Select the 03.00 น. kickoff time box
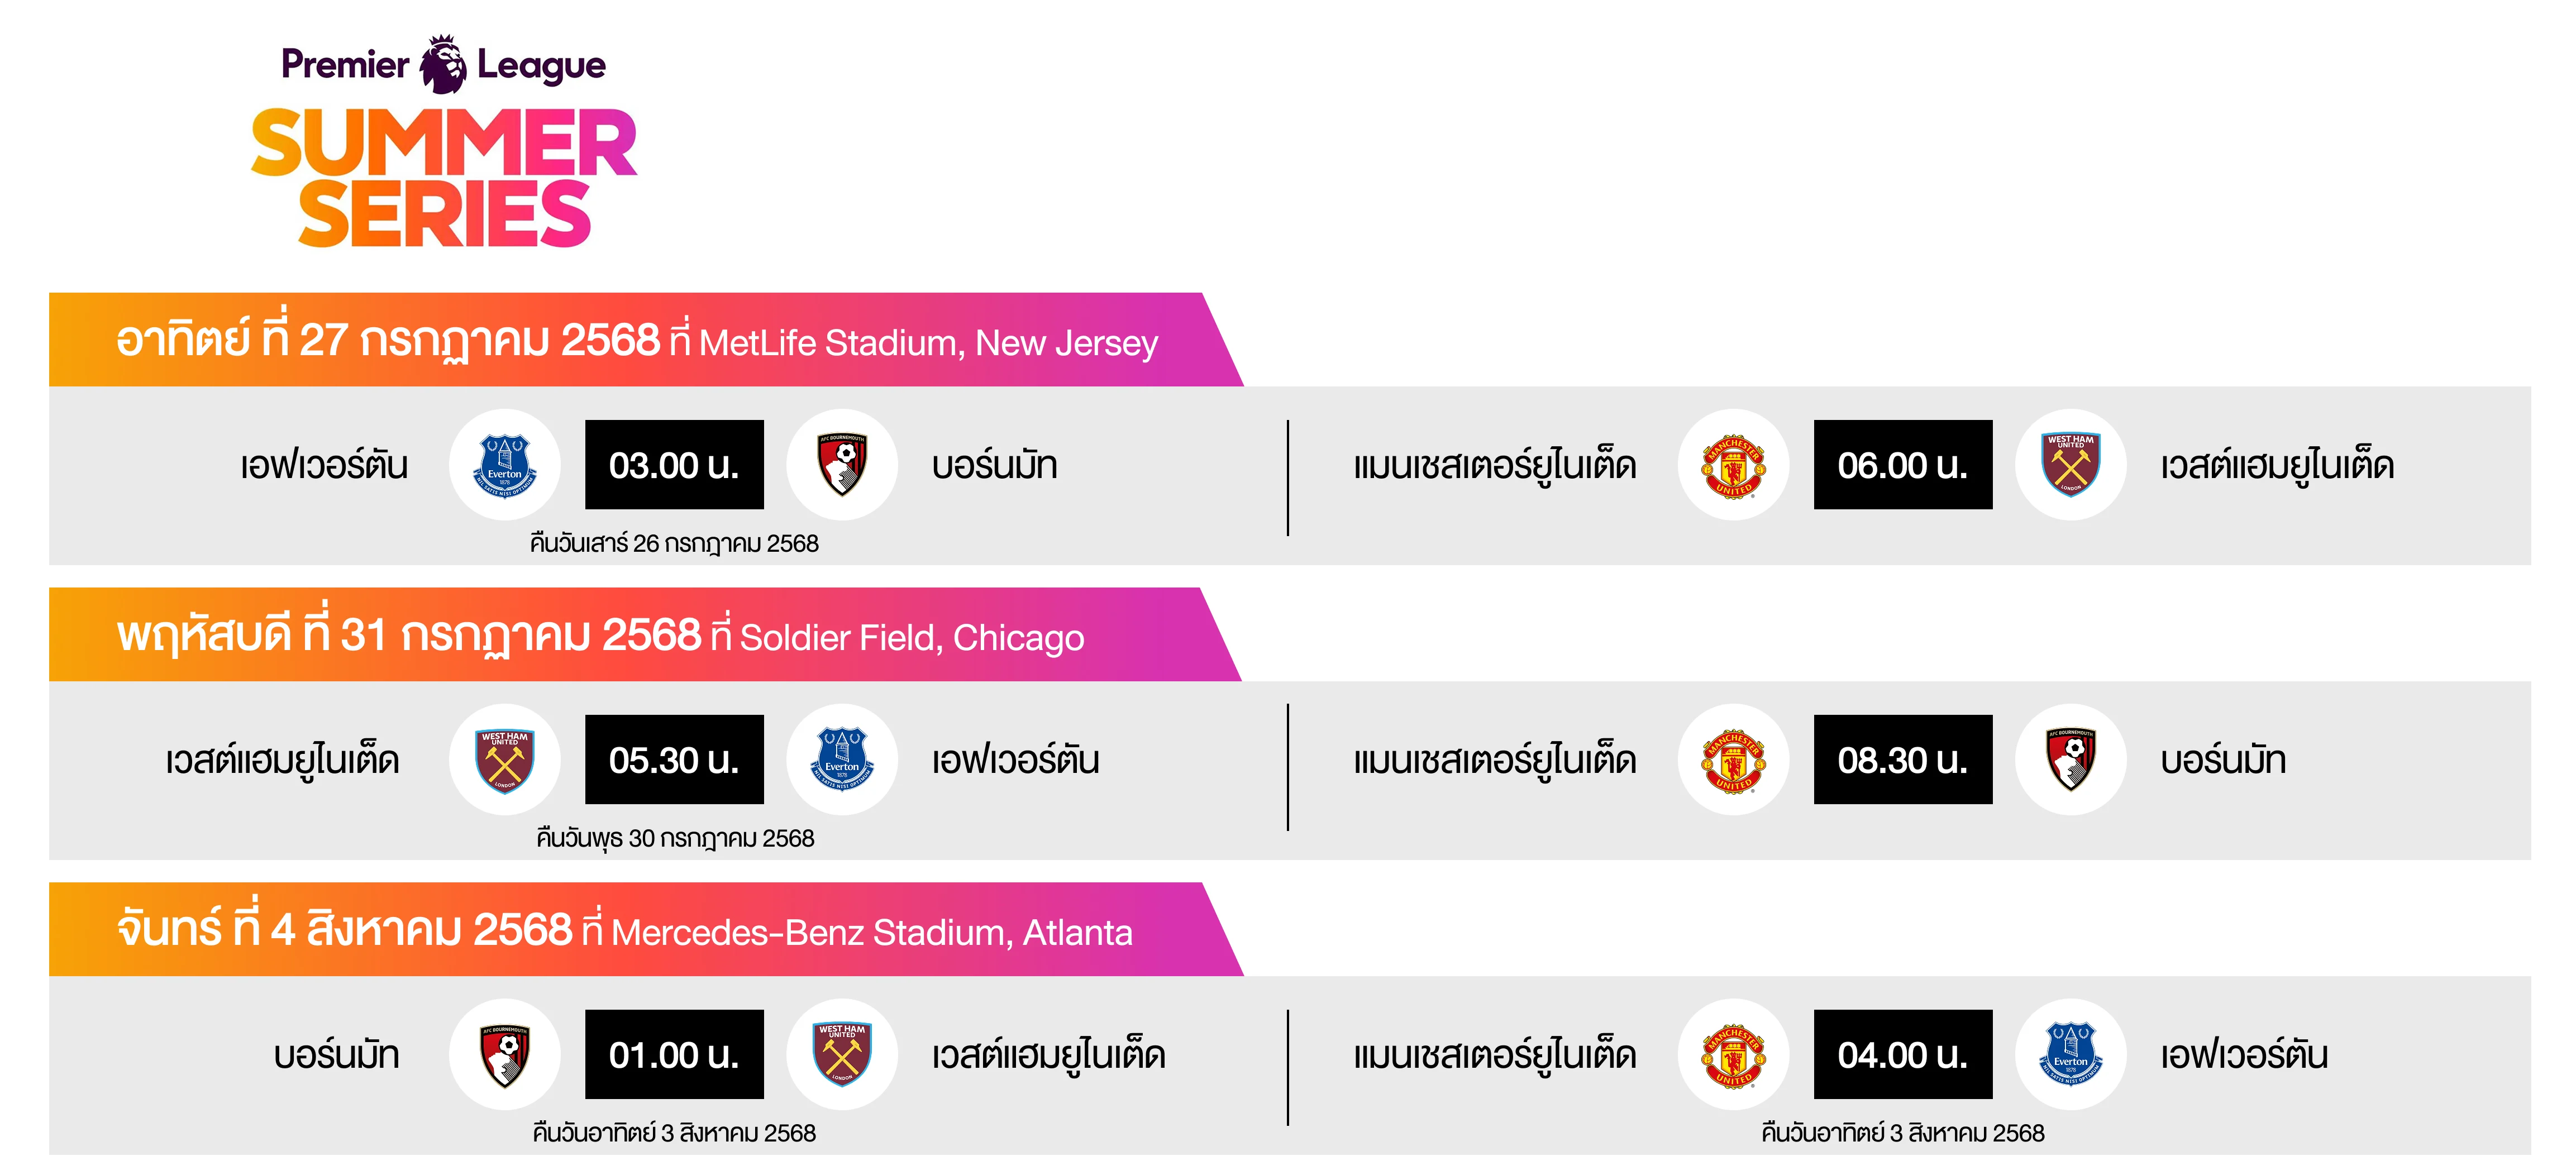Image resolution: width=2576 pixels, height=1175 pixels. coord(674,465)
